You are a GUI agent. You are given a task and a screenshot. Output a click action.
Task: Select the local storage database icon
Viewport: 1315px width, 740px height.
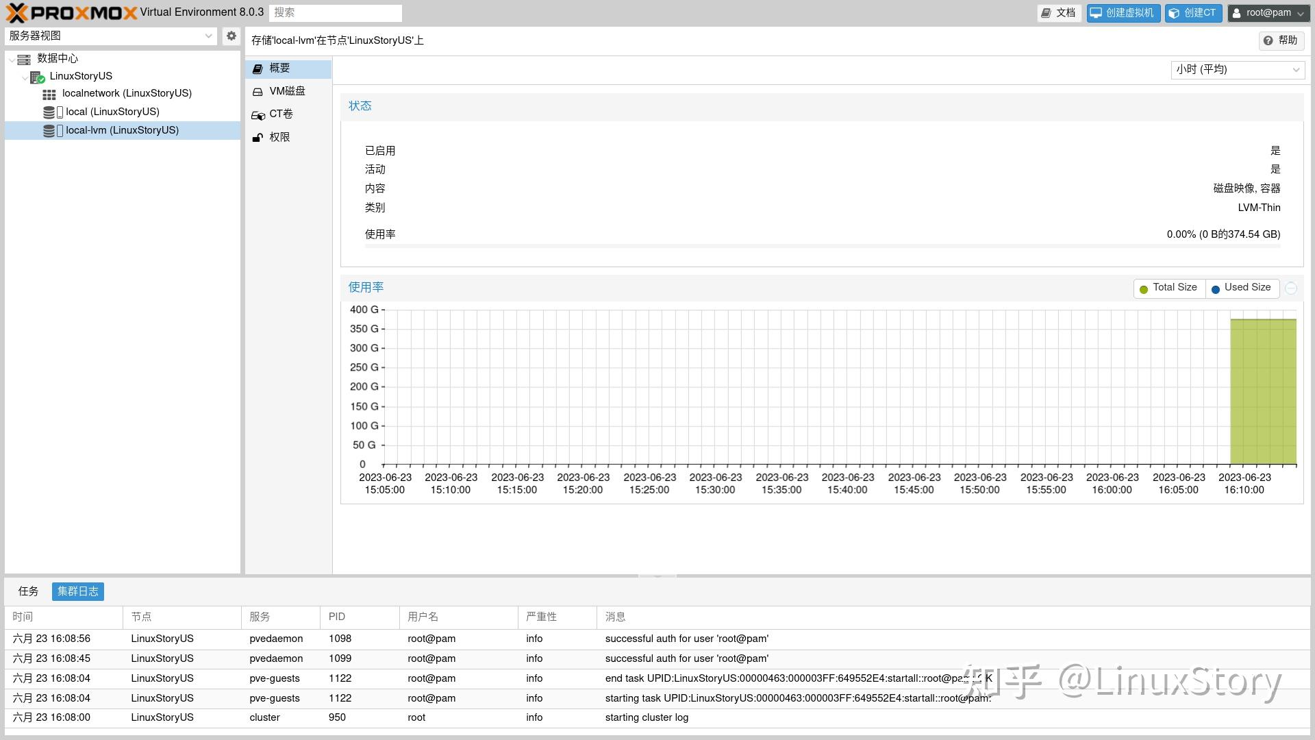(x=49, y=112)
